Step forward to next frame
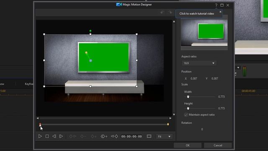This screenshot has width=268, height=151. (x=61, y=136)
